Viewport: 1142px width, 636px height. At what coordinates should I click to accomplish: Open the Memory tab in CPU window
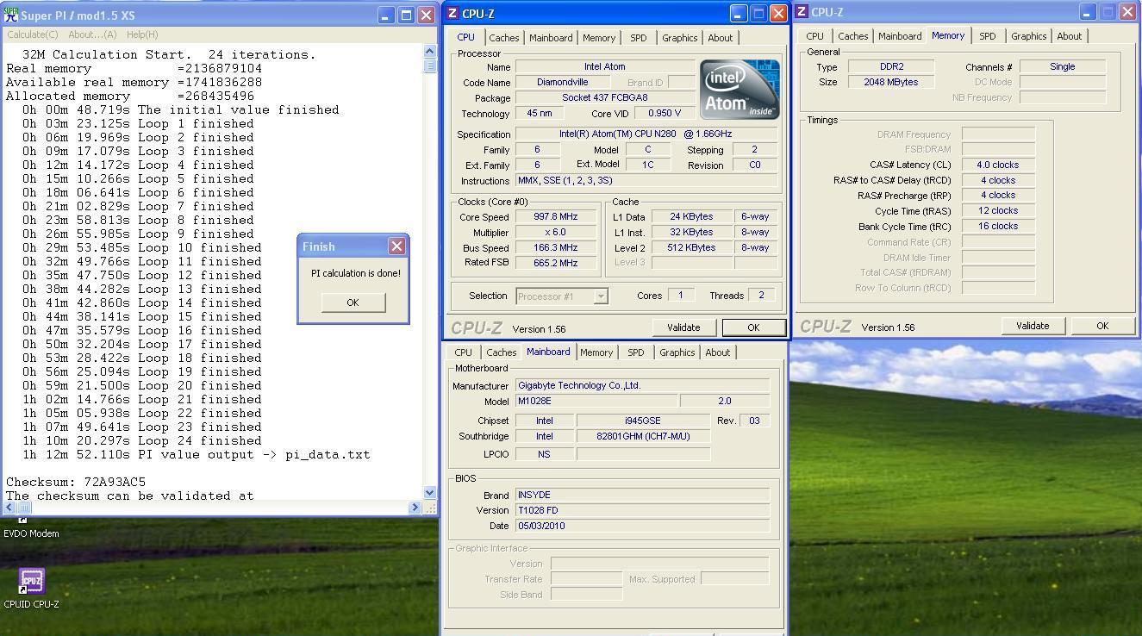point(599,38)
